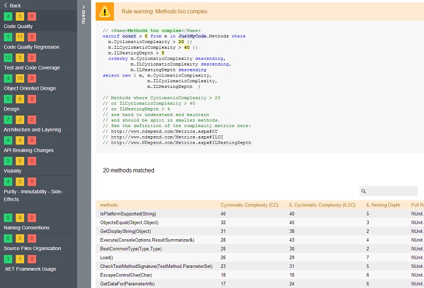Screen dimensions: 424x288
Task: Click yellow badge 2 above Architecture and Layering
Action: pos(20,120)
